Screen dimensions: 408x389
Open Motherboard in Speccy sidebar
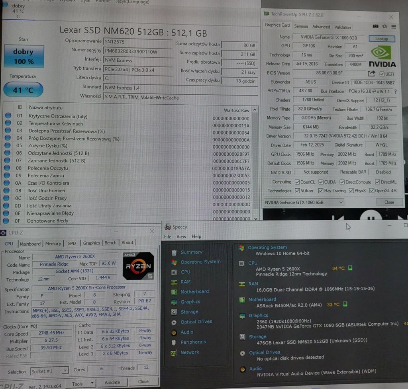194,292
